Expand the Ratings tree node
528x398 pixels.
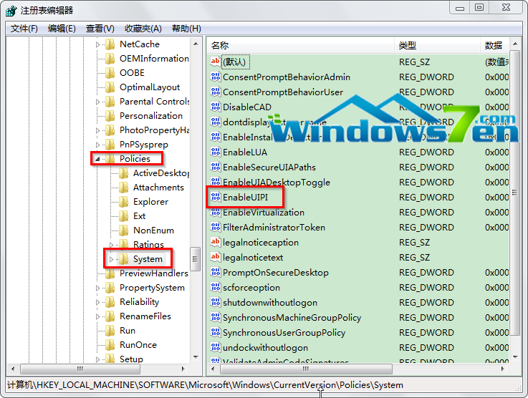[x=111, y=245]
